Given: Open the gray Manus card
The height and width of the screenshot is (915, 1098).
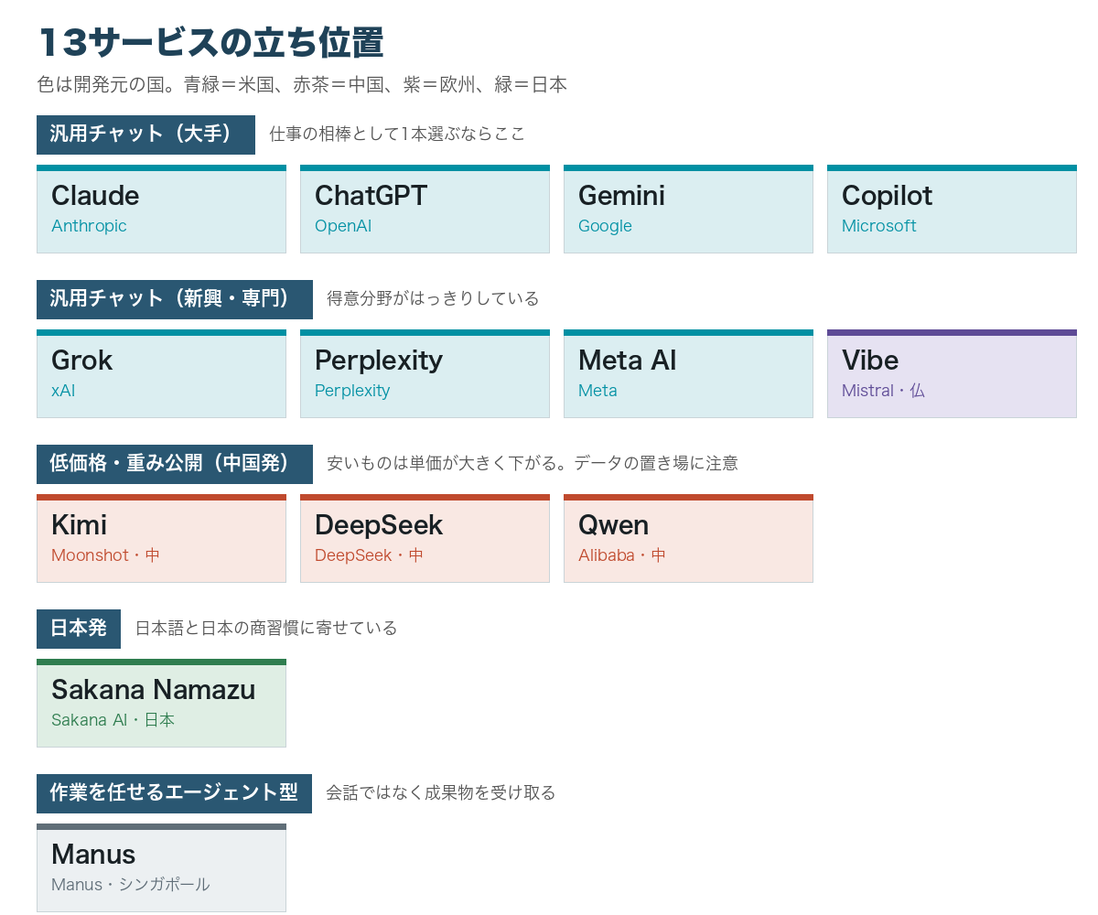Looking at the screenshot, I should tap(161, 867).
